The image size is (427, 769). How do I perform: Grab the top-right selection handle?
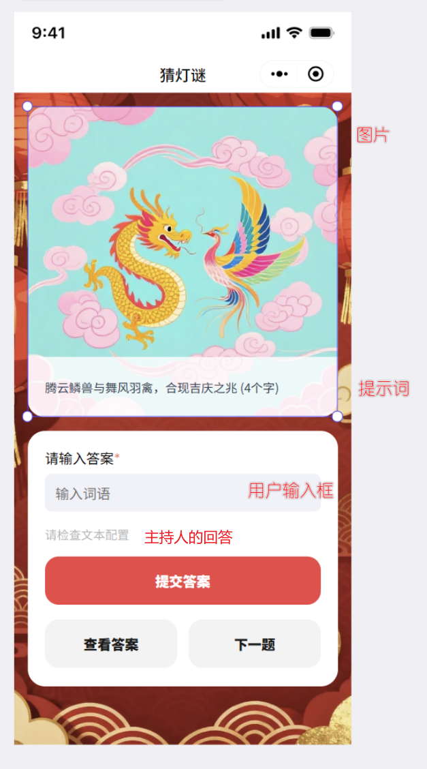pos(337,106)
